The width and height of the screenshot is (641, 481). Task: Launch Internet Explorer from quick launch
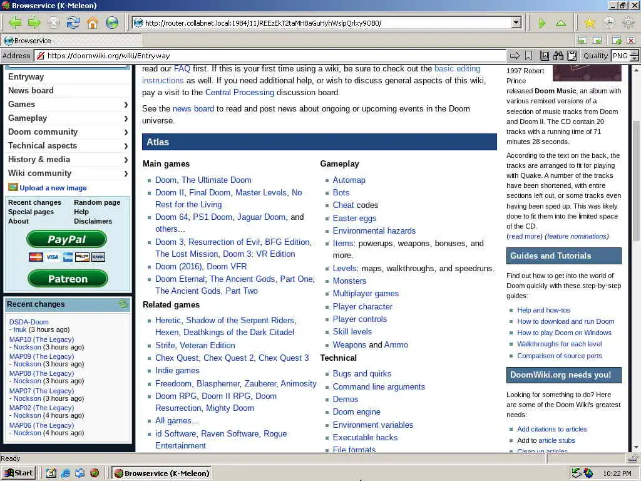(x=65, y=473)
